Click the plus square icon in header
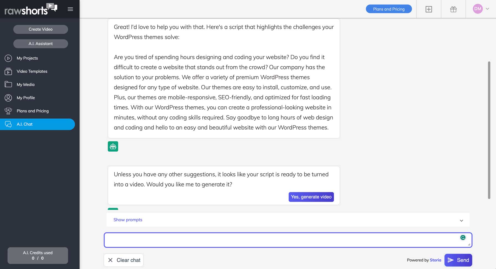The image size is (496, 269). [x=429, y=9]
